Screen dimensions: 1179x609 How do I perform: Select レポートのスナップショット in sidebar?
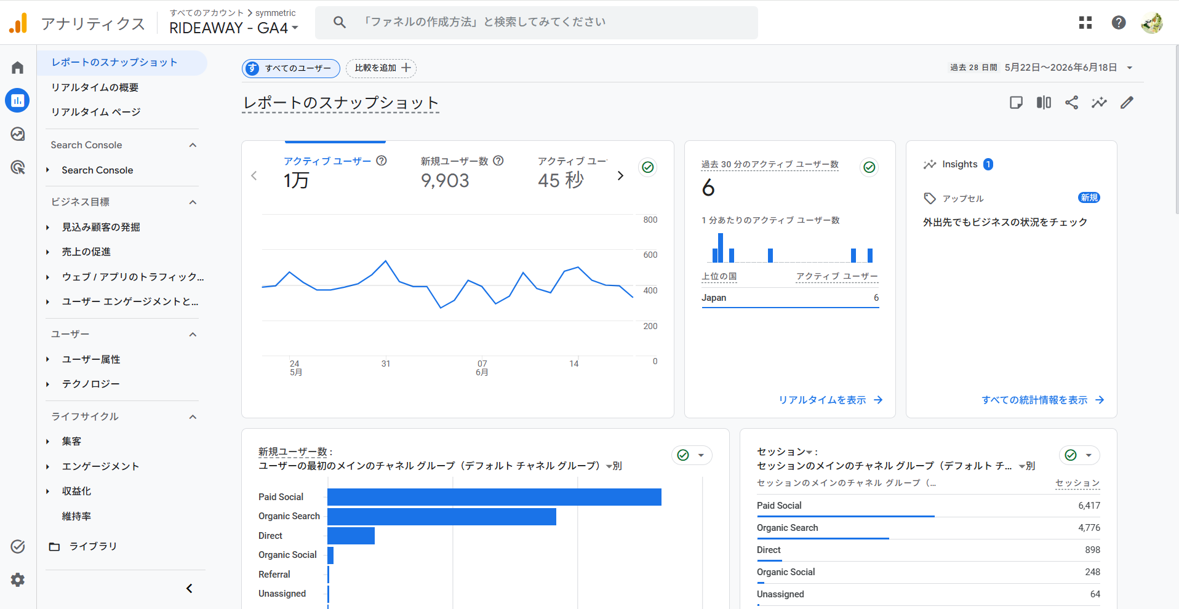(x=122, y=63)
